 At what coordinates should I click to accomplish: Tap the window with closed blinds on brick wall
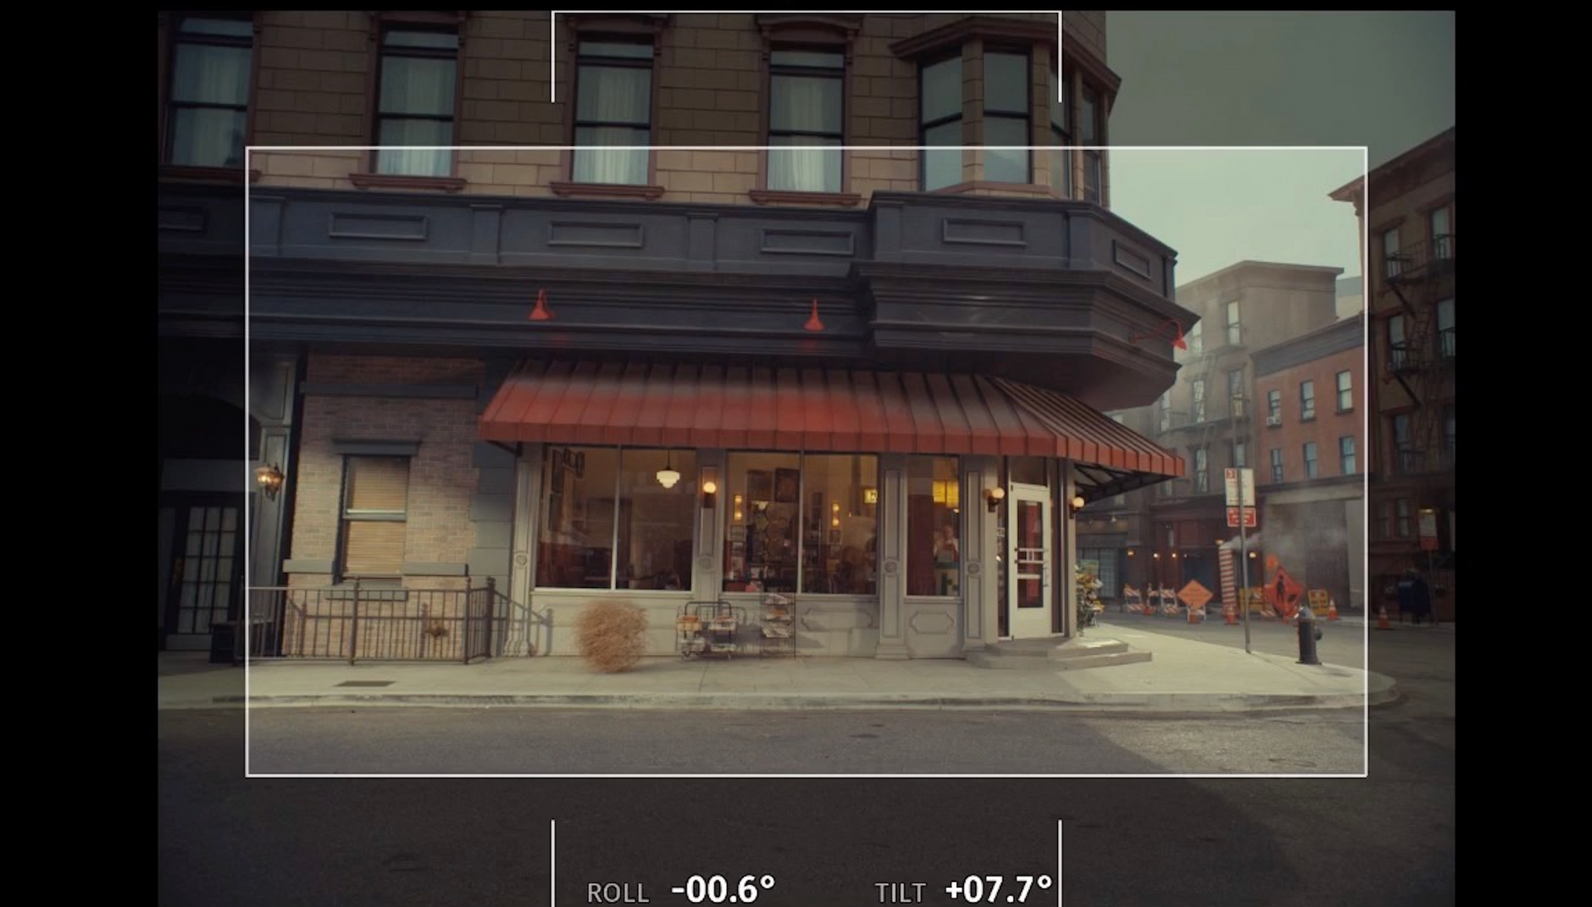point(374,516)
